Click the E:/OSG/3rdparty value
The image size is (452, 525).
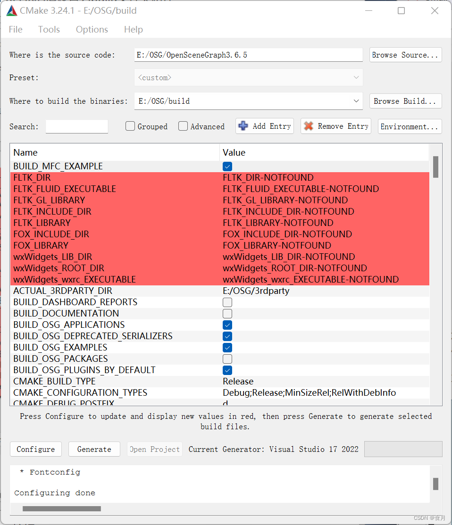click(x=256, y=291)
